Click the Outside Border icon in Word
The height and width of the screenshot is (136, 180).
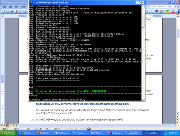click(x=161, y=11)
